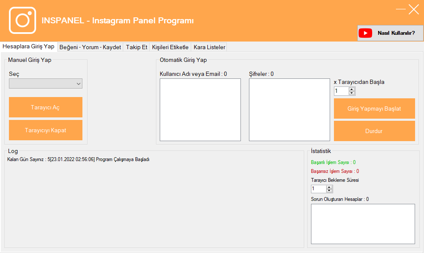424x253 pixels.
Task: Click the Başarılı İşlem Sayısı label
Action: tap(333, 162)
